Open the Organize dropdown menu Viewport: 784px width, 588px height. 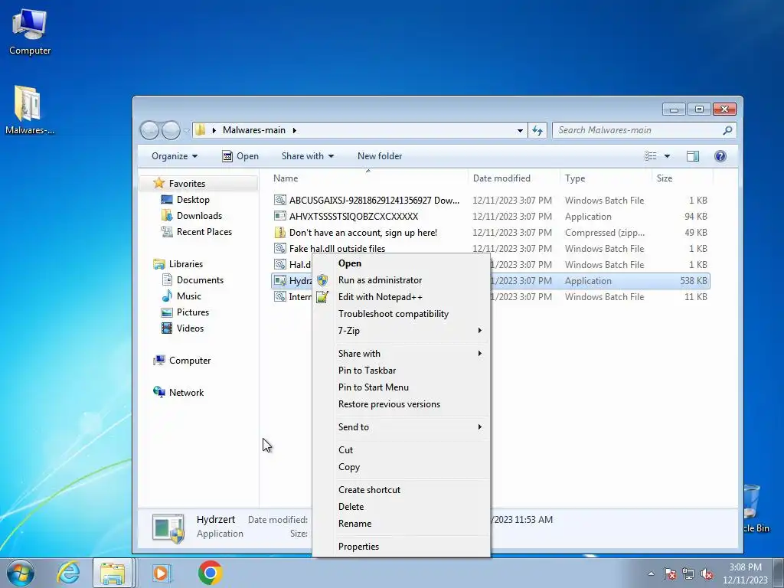pyautogui.click(x=175, y=156)
